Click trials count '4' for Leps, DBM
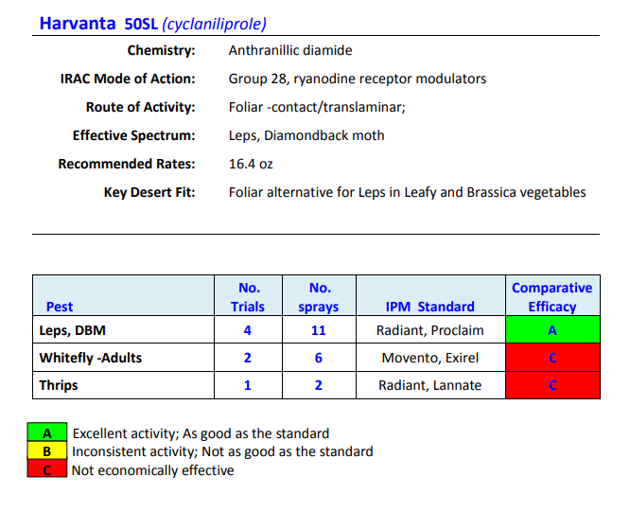The image size is (630, 511). click(248, 329)
